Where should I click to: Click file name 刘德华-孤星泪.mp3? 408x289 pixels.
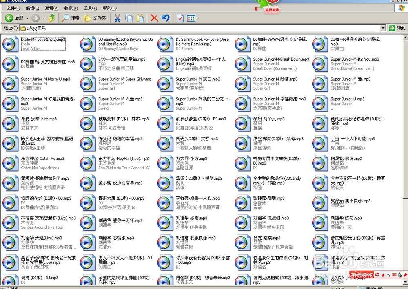[x=271, y=218]
